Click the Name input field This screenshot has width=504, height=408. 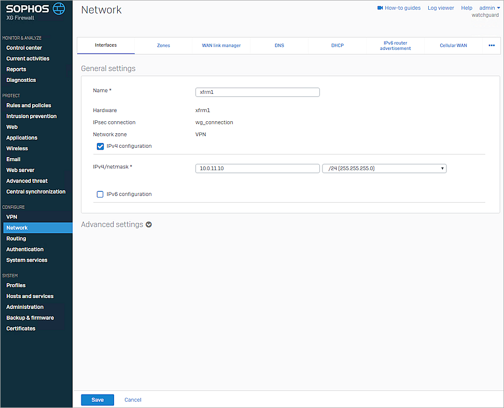[257, 92]
